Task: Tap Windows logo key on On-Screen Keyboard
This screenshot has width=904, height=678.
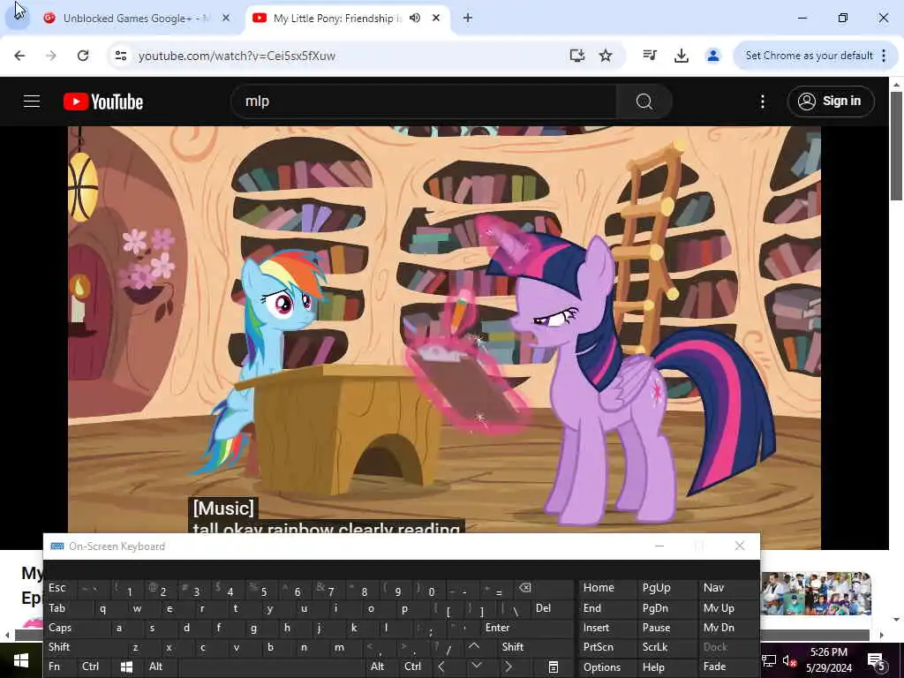Action: (127, 667)
